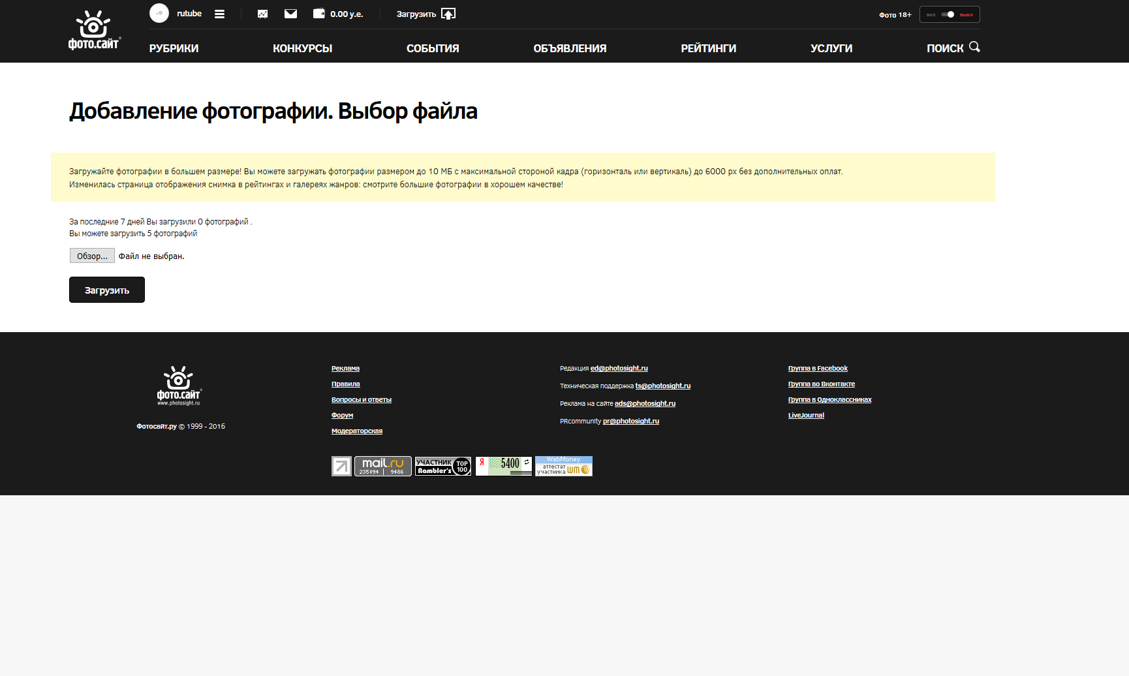Click the WebMoney attestation badge

(x=563, y=466)
